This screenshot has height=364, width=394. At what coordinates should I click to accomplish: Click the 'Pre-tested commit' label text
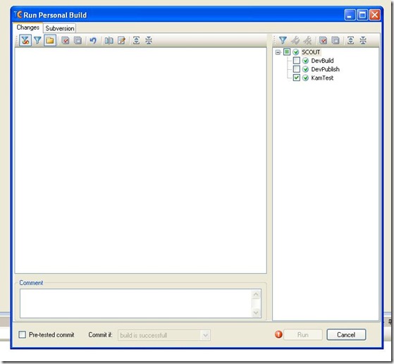[51, 335]
